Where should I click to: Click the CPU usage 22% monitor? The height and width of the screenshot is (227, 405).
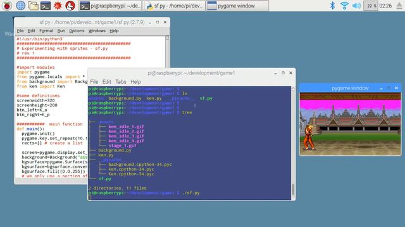click(x=371, y=6)
